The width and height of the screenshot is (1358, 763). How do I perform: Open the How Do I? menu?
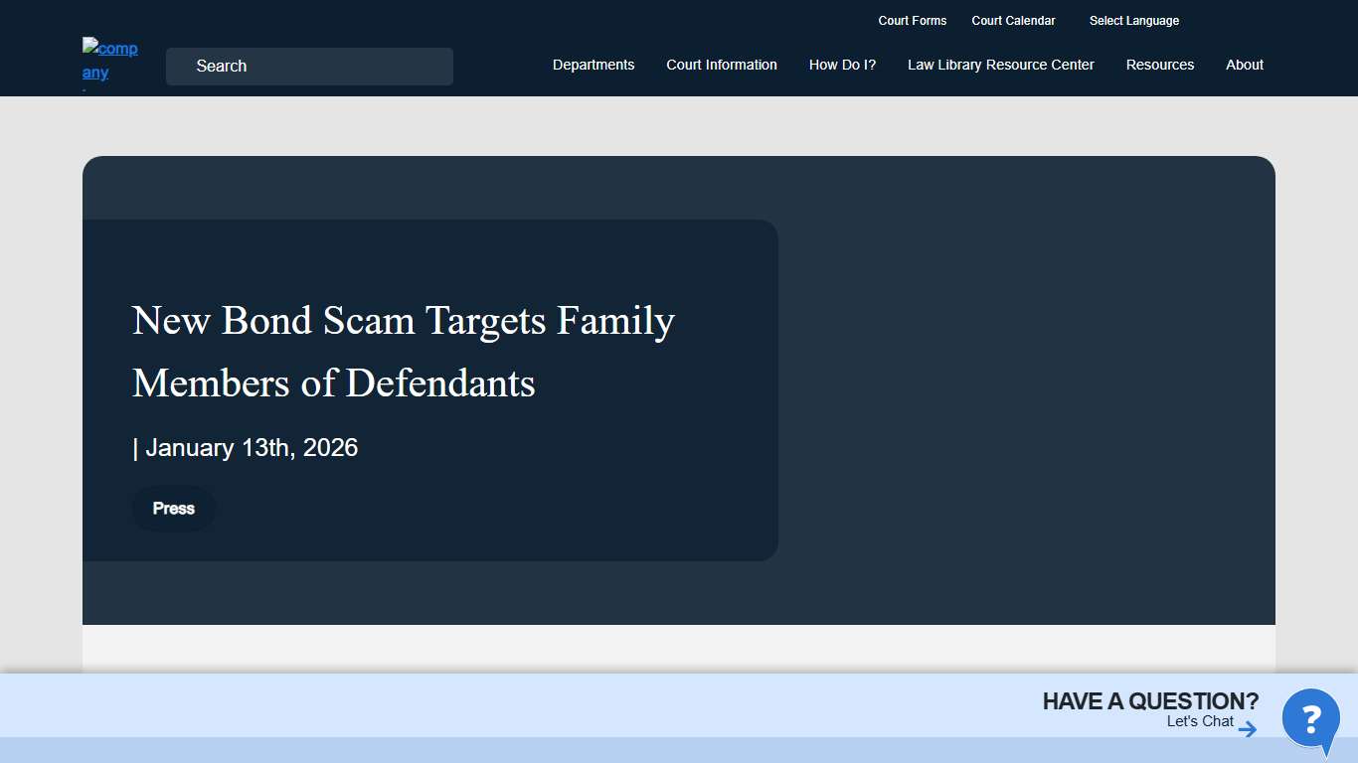tap(842, 65)
